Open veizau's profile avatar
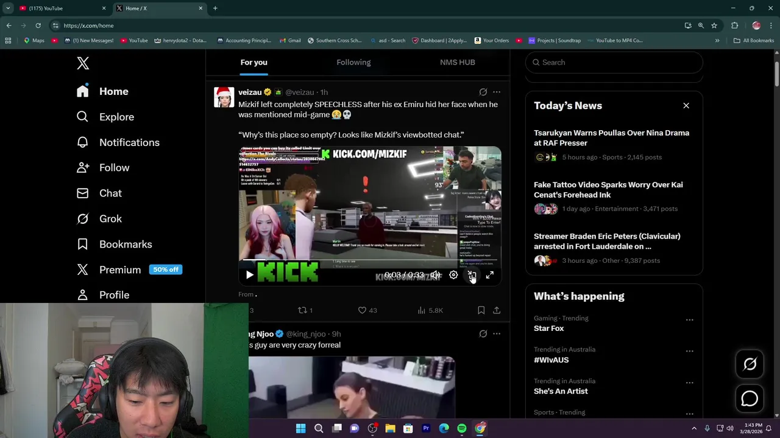The width and height of the screenshot is (780, 438). pos(224,97)
